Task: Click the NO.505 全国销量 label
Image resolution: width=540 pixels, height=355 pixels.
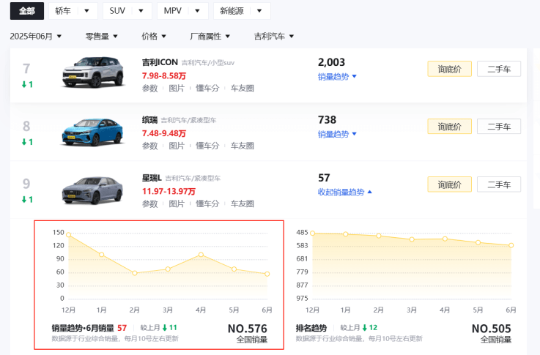Action: (x=492, y=333)
